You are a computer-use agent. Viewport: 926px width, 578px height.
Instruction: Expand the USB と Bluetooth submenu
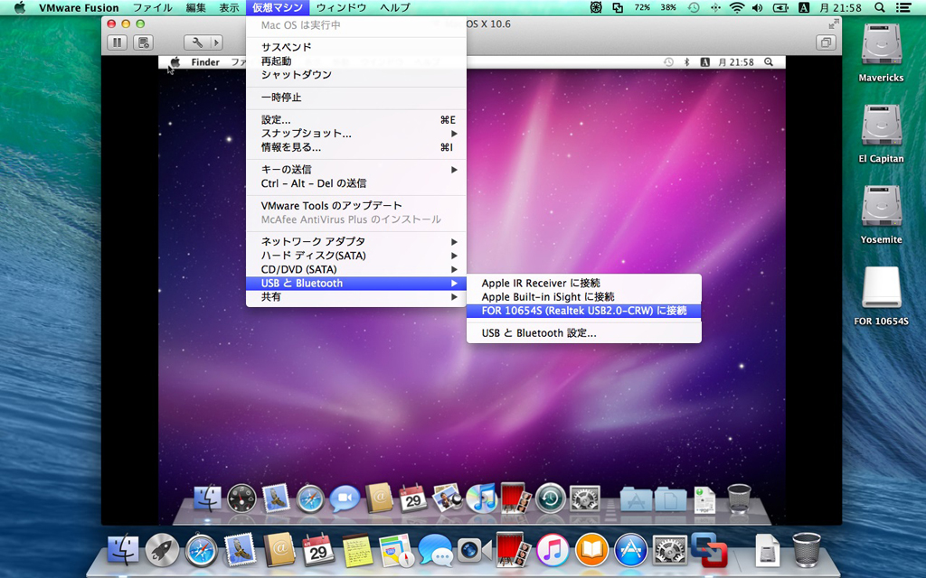coord(356,284)
